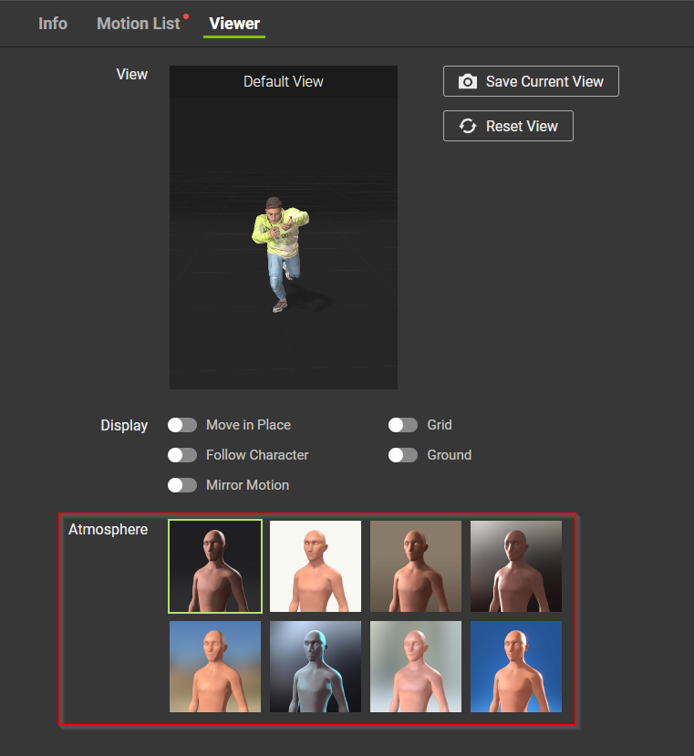The image size is (694, 756).
Task: Select the Viewer tab
Action: (234, 24)
